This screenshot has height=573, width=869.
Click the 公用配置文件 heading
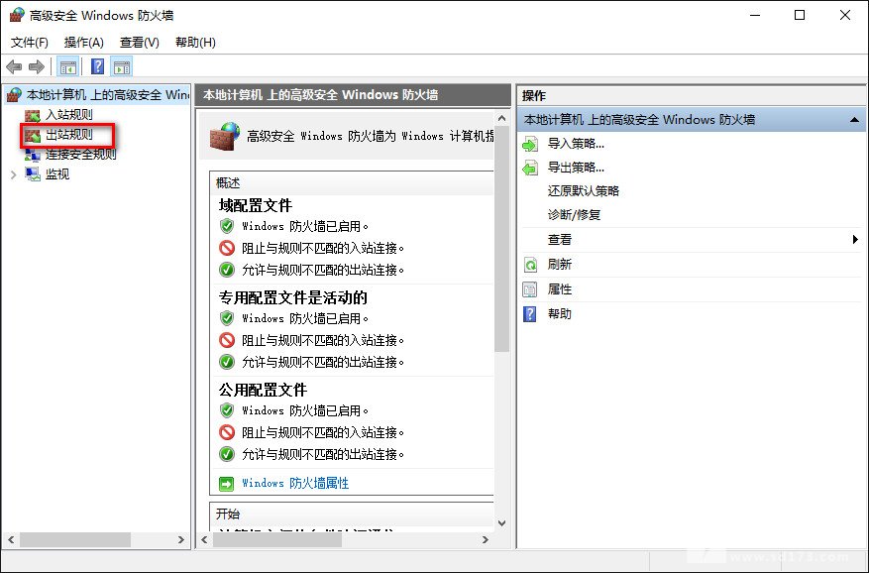pos(263,390)
